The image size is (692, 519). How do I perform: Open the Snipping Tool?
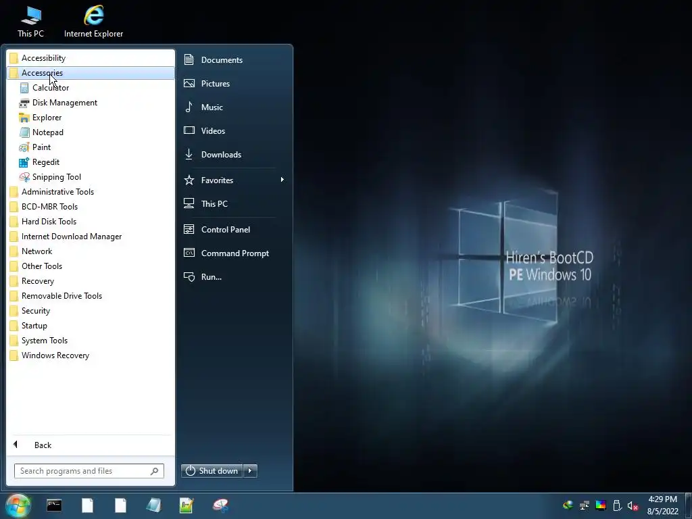click(91, 177)
